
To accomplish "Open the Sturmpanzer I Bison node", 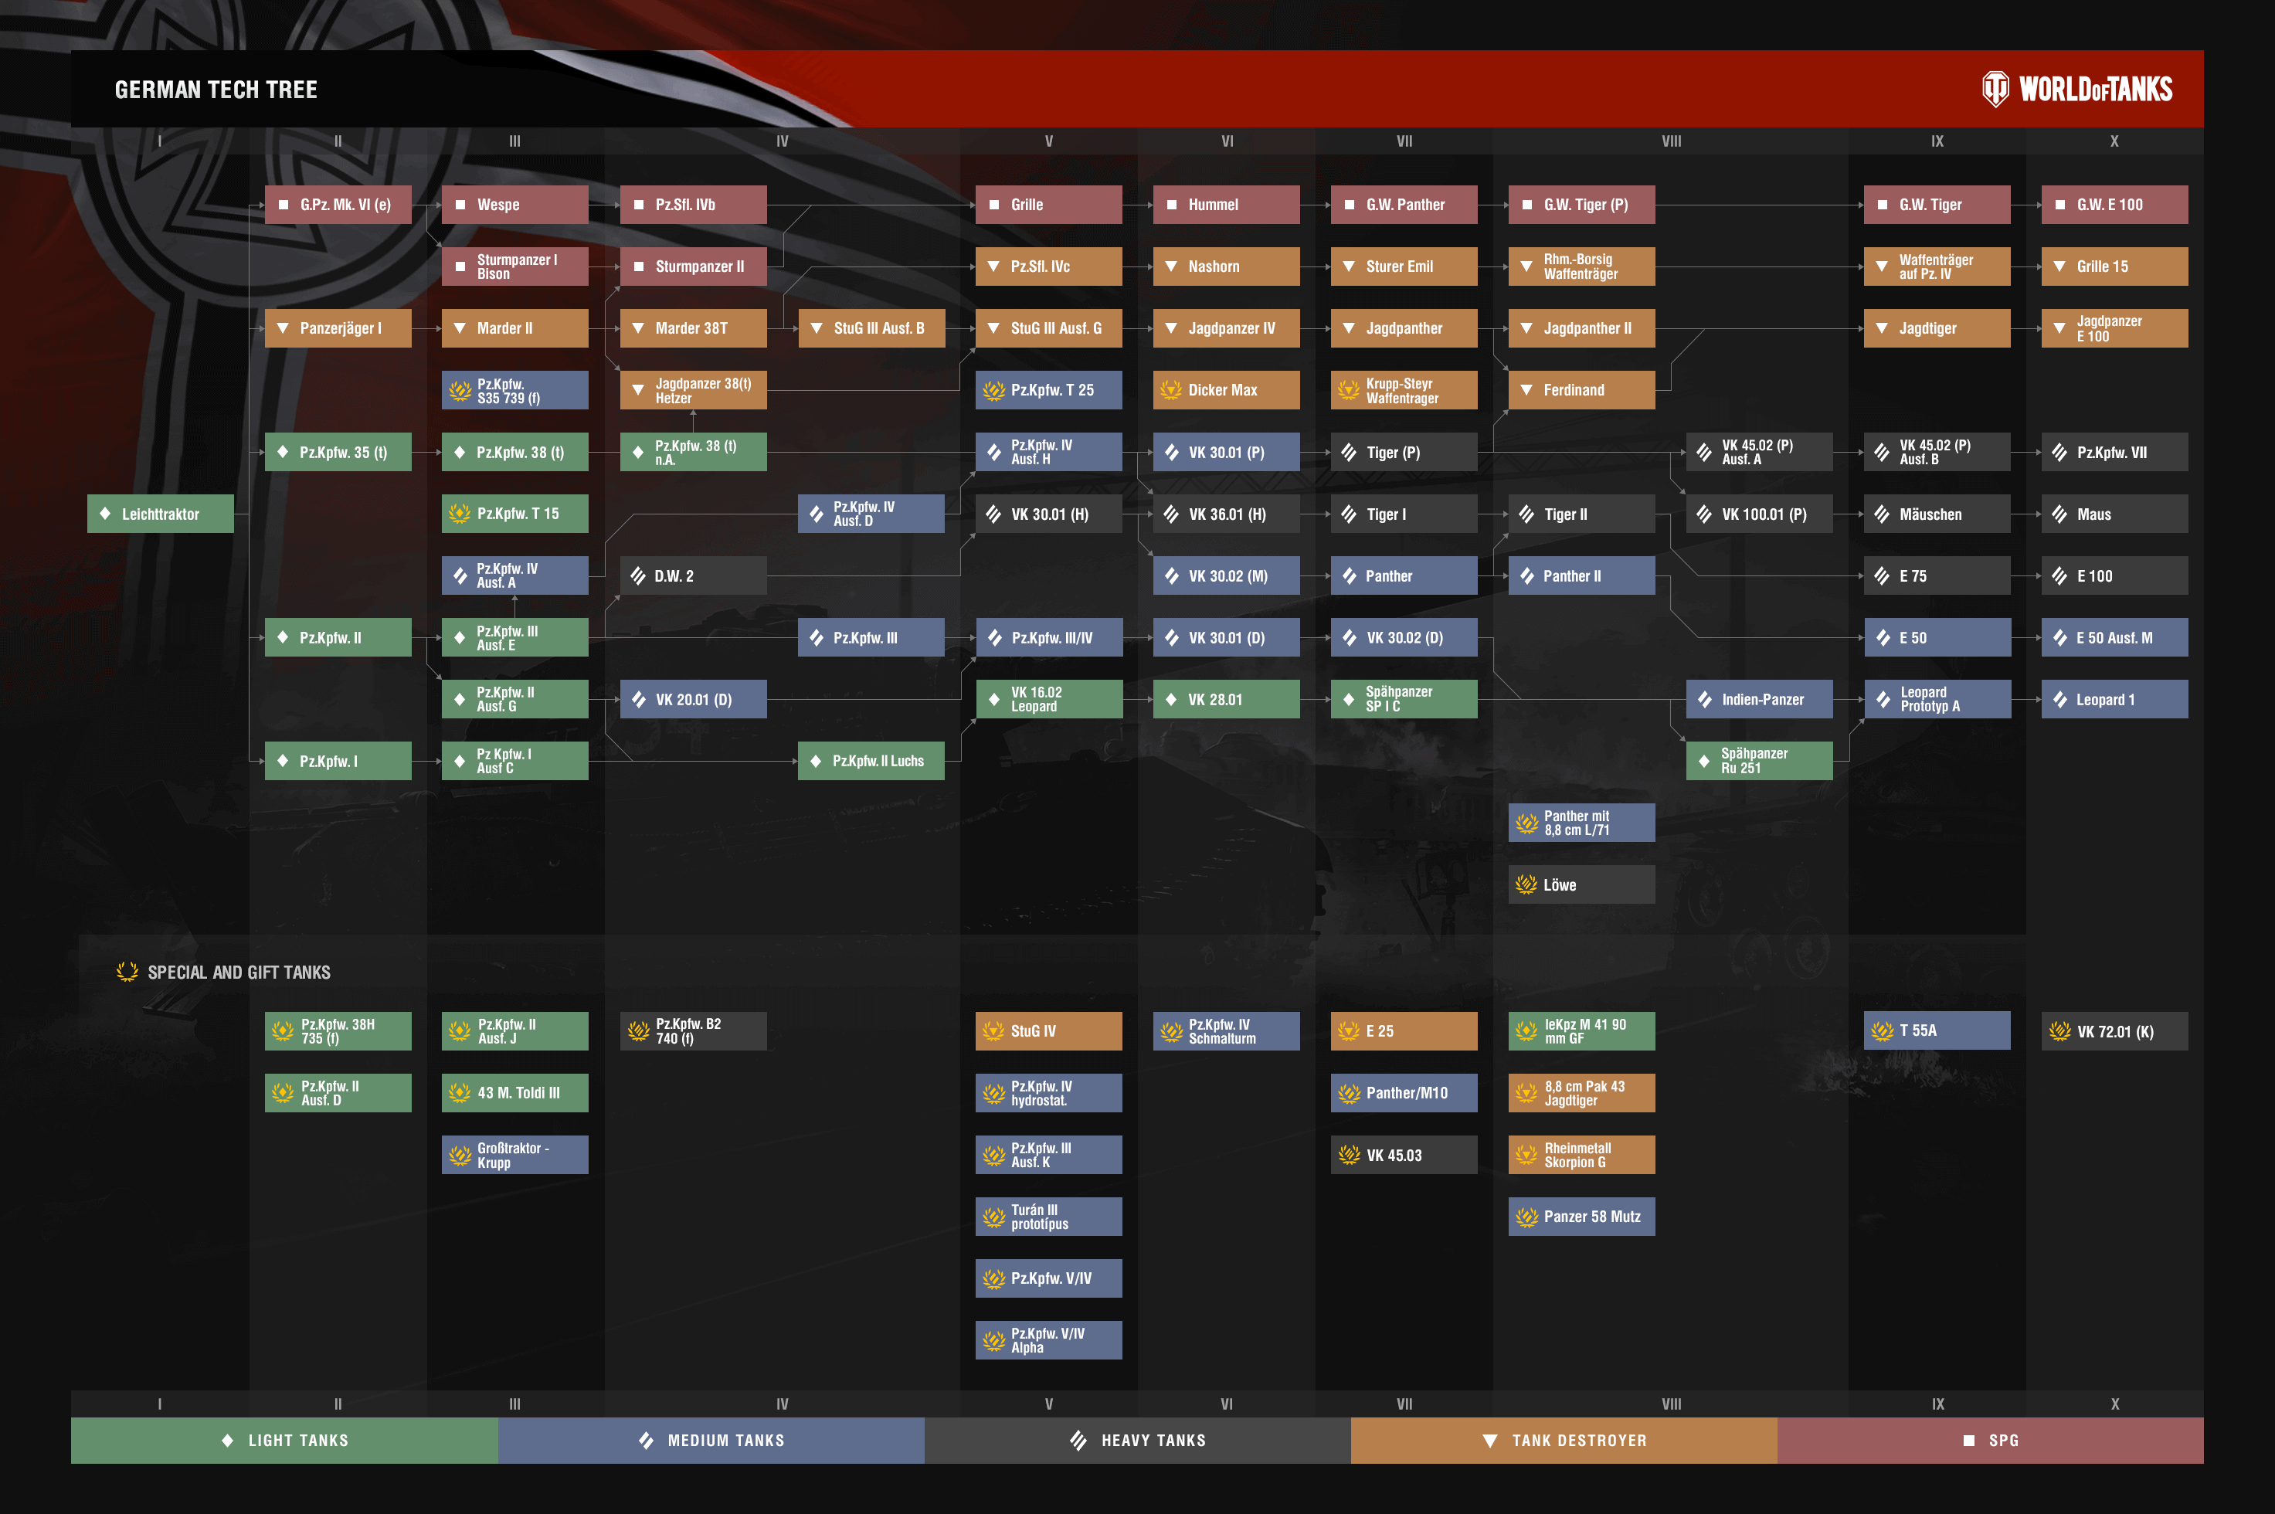I will [x=516, y=266].
